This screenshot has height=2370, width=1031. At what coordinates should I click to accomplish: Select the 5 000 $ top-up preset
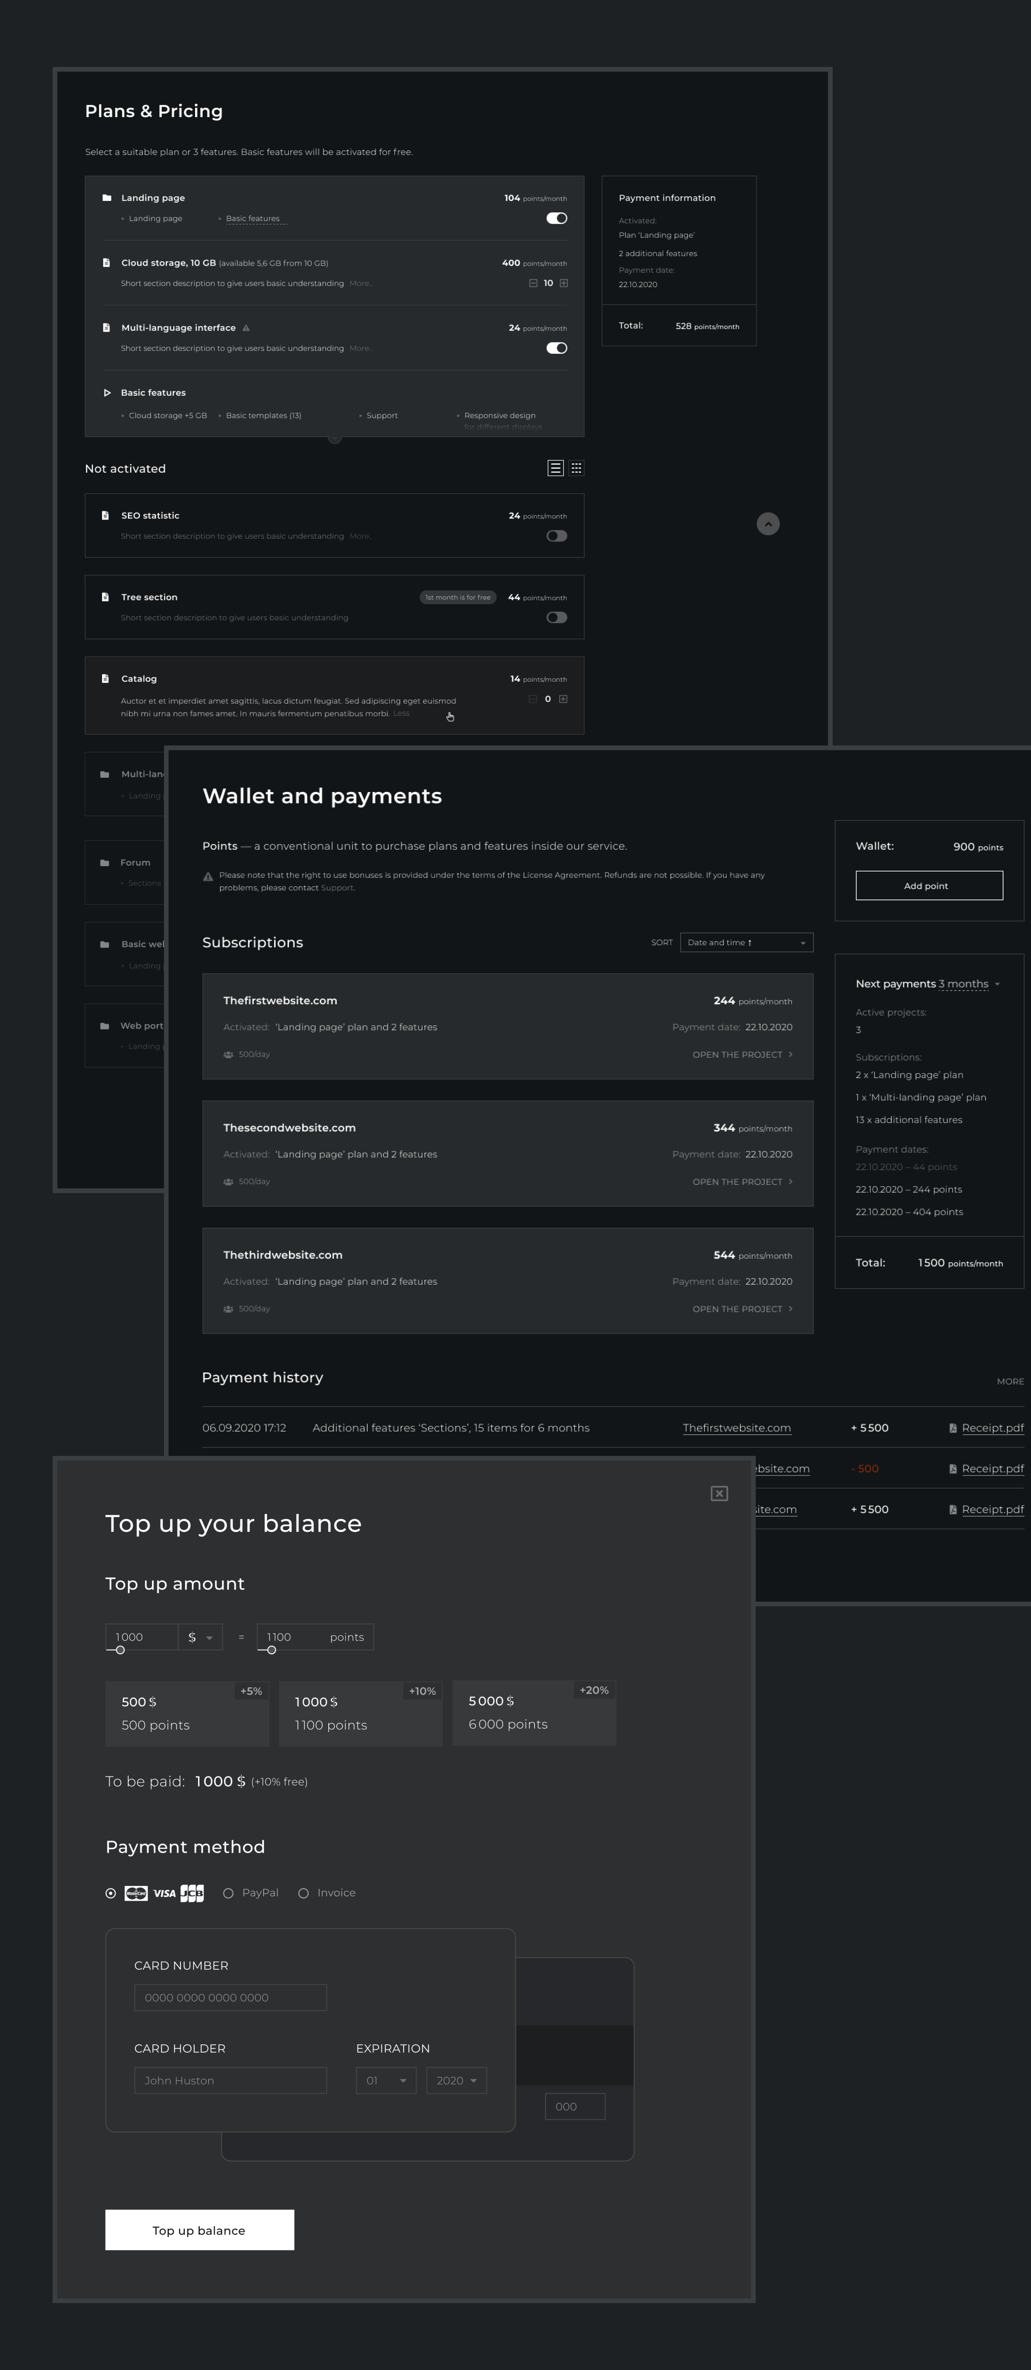pyautogui.click(x=534, y=1713)
